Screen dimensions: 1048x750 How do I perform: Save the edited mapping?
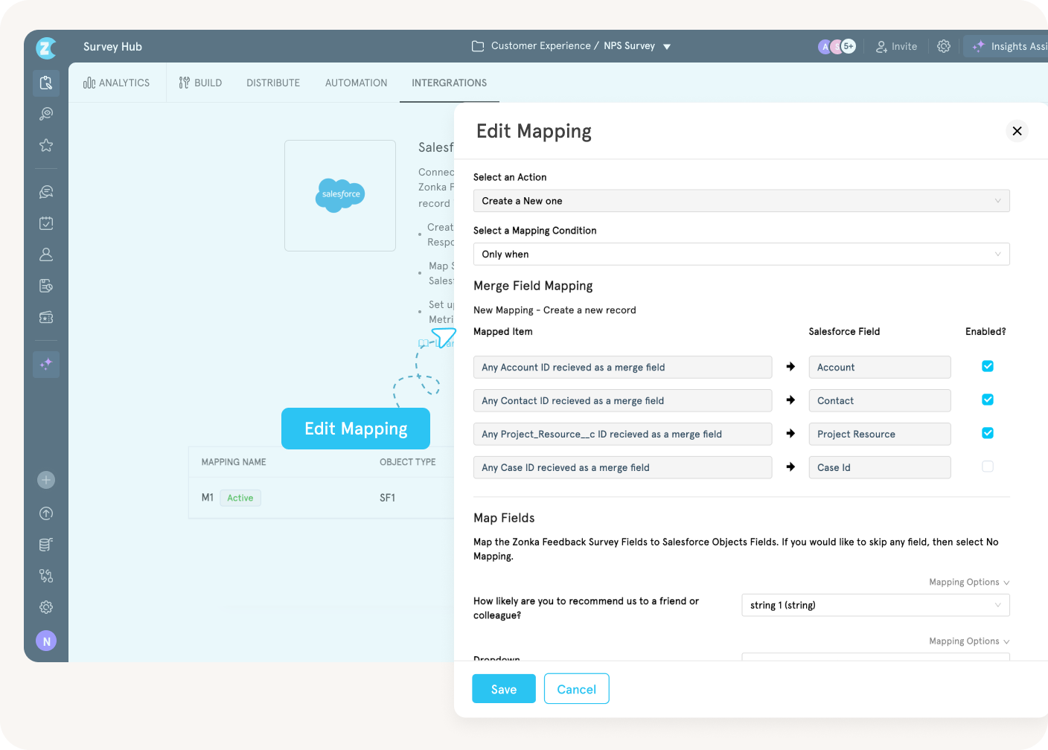(x=503, y=688)
